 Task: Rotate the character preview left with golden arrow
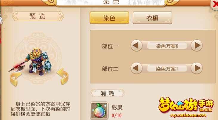[15, 79]
